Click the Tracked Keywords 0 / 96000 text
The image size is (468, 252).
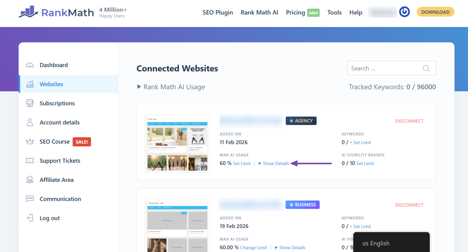pyautogui.click(x=392, y=87)
